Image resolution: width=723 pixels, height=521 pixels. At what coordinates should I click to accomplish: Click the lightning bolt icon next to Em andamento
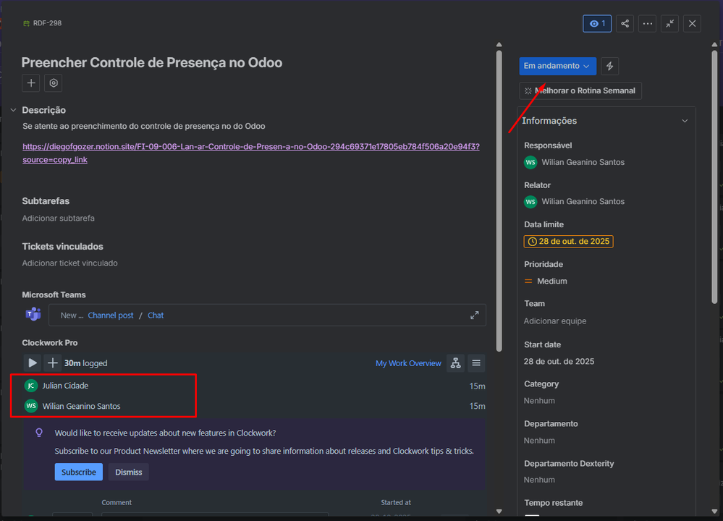tap(609, 65)
